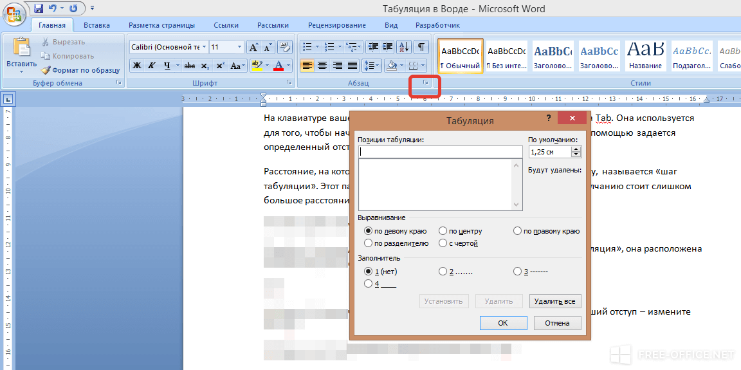Undo the last action

[x=53, y=8]
